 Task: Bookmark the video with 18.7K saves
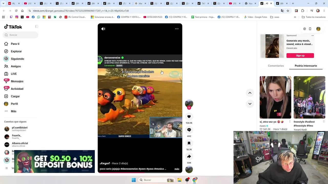coord(189,143)
